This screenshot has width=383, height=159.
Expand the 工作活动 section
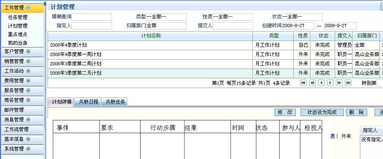[x=28, y=71]
